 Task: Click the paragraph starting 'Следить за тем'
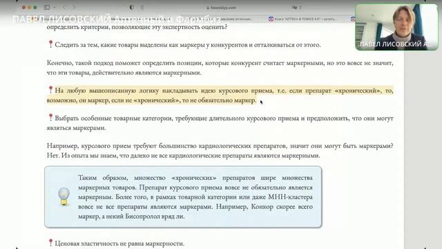coord(184,44)
